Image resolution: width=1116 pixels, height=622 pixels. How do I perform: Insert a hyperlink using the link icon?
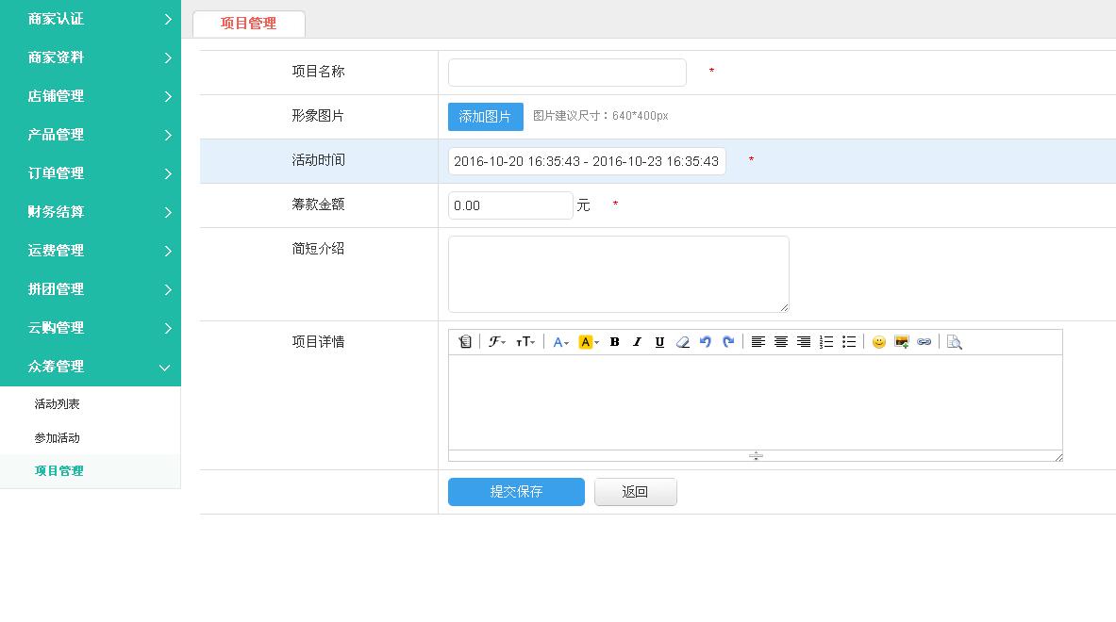tap(924, 342)
